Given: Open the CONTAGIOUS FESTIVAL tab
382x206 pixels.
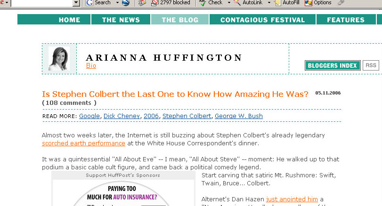Looking at the screenshot, I should point(263,19).
